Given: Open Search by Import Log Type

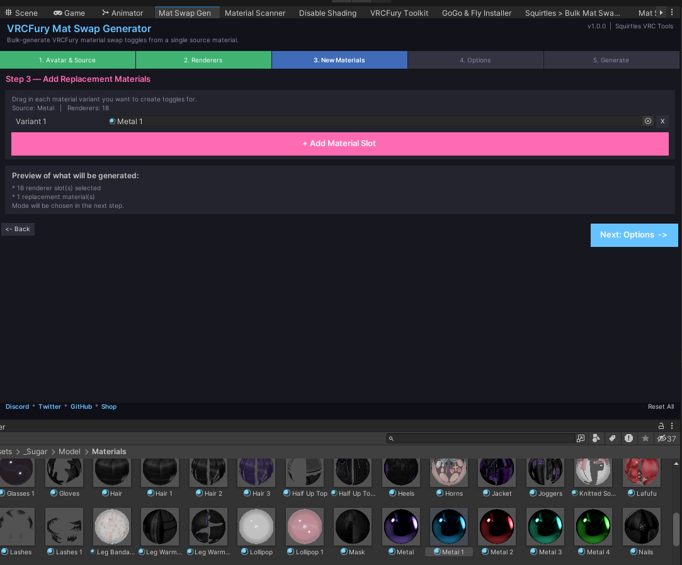Looking at the screenshot, I should click(x=628, y=438).
